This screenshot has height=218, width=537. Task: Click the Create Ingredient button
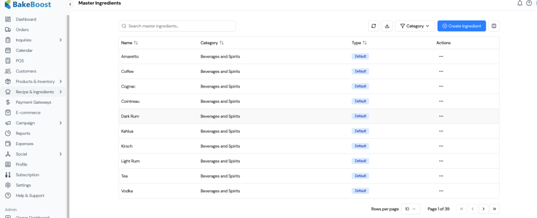(461, 26)
